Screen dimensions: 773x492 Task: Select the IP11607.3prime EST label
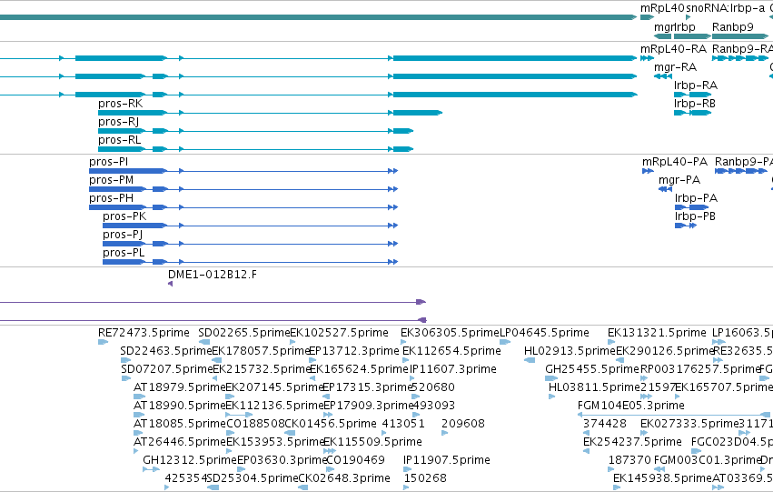coord(452,369)
